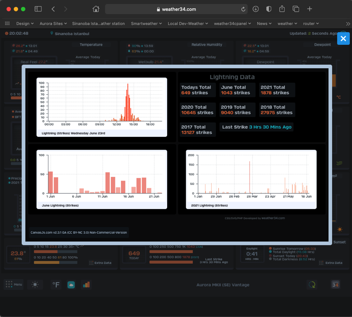The height and width of the screenshot is (317, 352).
Task: Click the 23.8° current temperature readout
Action: click(18, 253)
